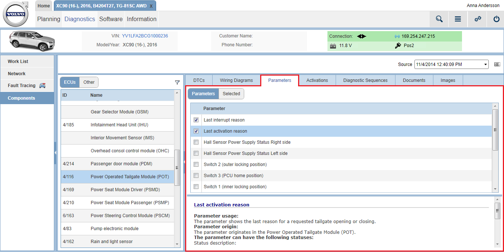
Task: Select Power Steering Control Module (PSCM)
Action: (x=117, y=216)
